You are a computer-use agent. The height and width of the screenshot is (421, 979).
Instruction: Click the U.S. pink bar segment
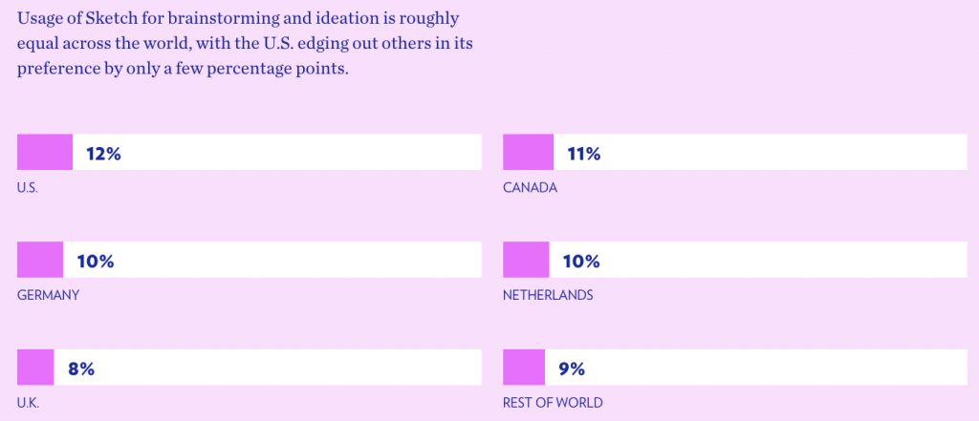(x=45, y=152)
